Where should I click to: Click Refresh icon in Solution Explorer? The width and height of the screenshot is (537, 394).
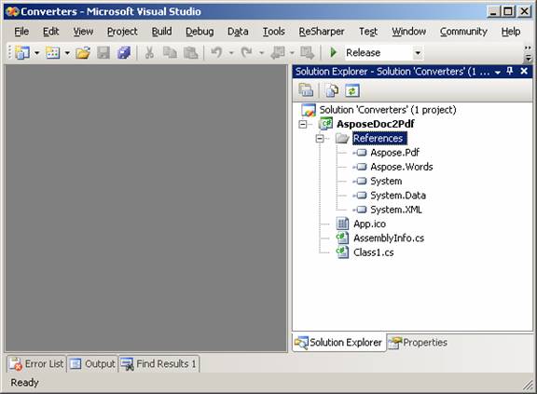pyautogui.click(x=352, y=90)
